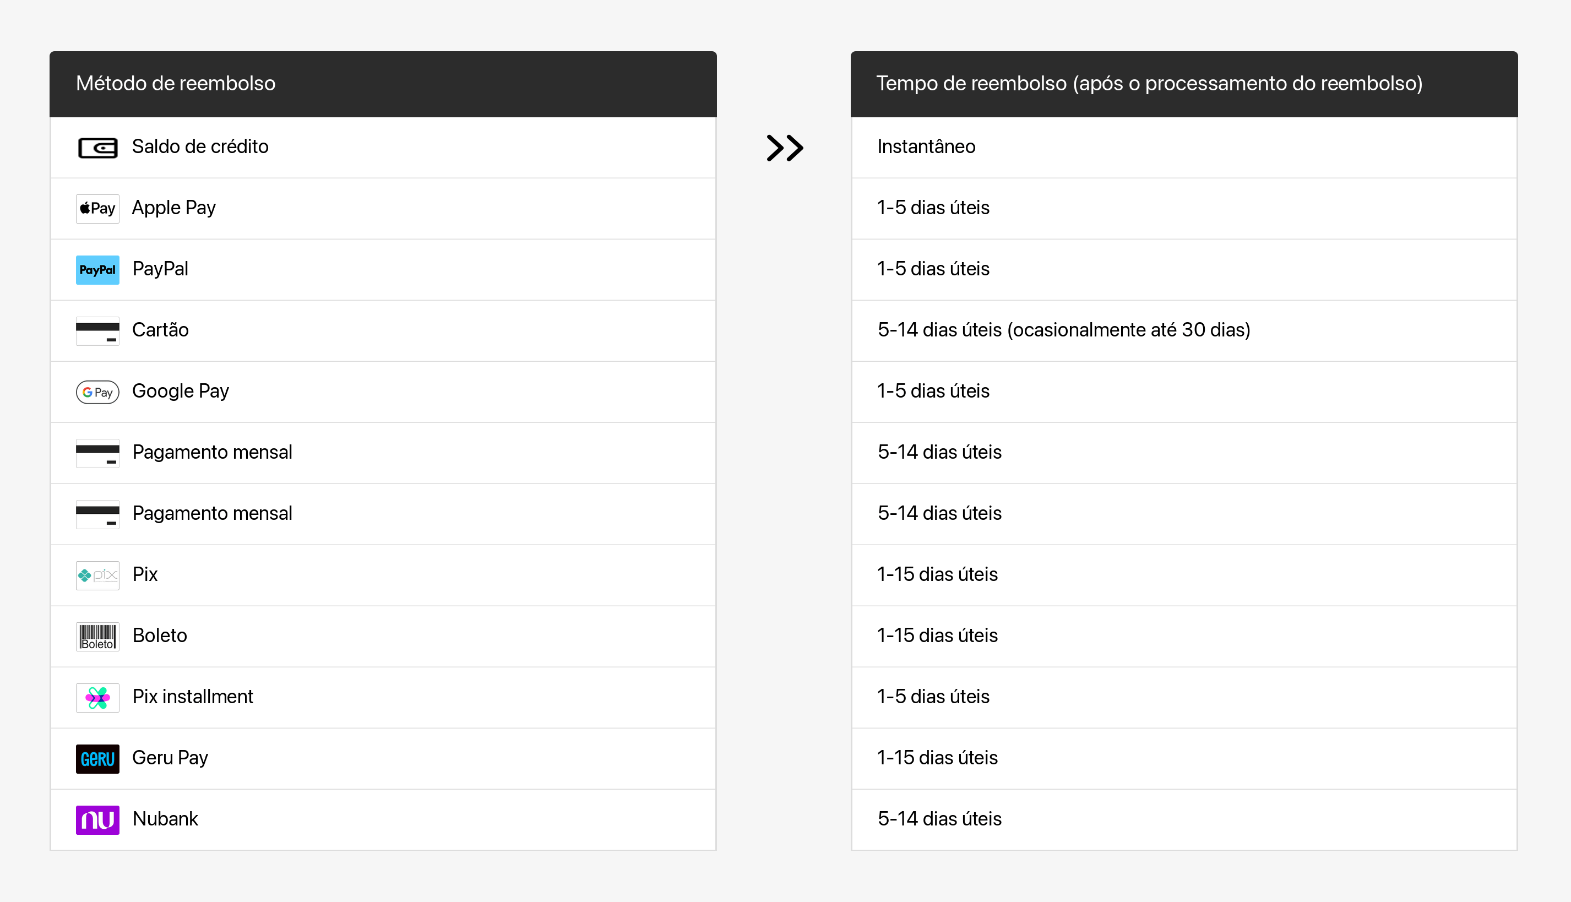The height and width of the screenshot is (902, 1571).
Task: Click the Tempo de reembolso column header
Action: click(1149, 84)
